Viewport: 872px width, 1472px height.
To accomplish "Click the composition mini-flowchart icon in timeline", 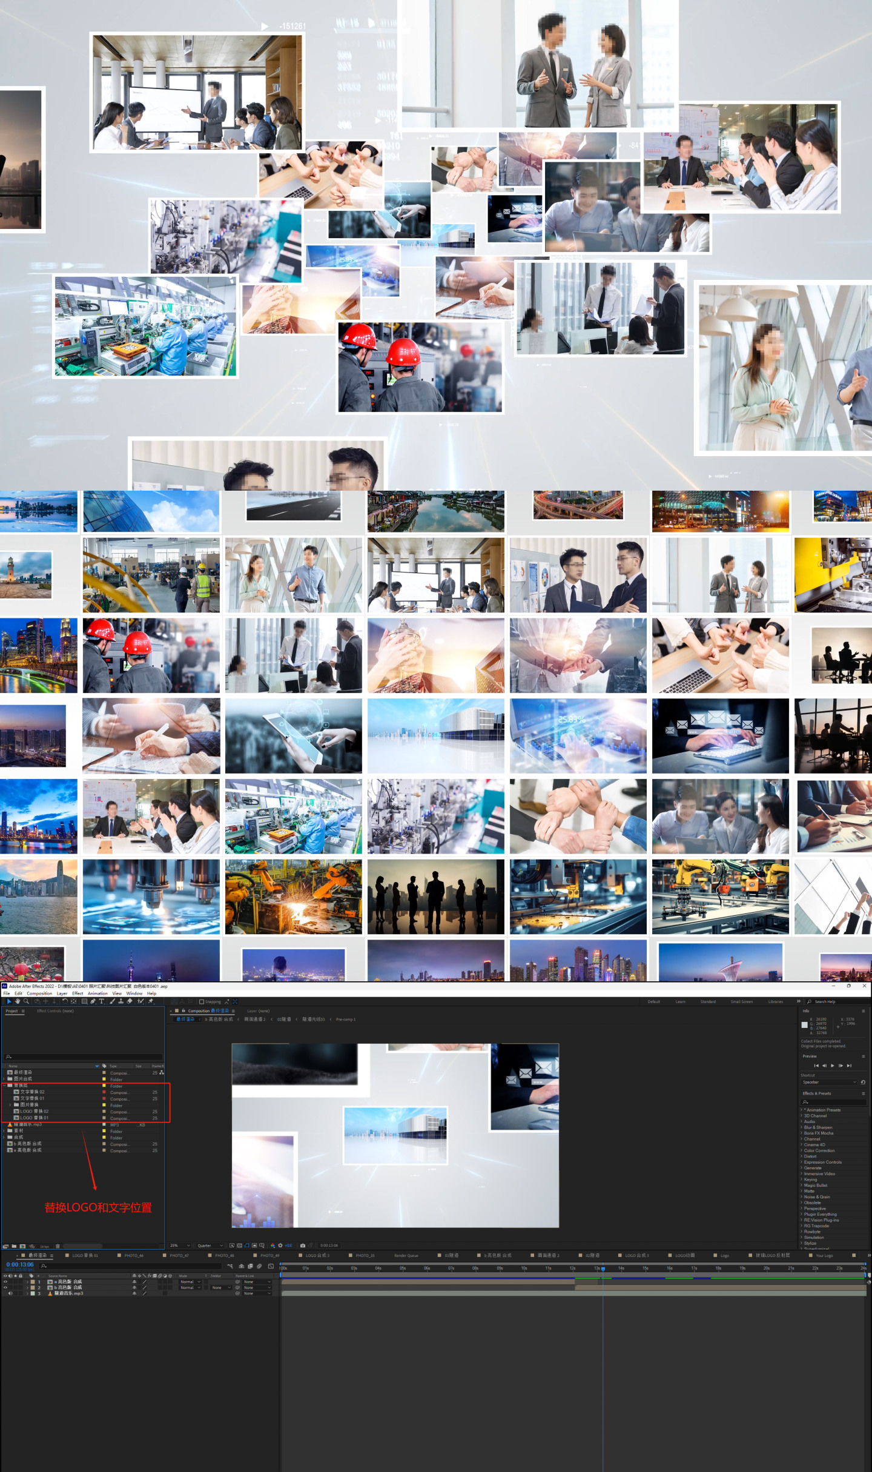I will click(x=230, y=1266).
